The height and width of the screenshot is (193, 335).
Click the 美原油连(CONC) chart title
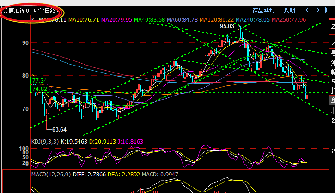point(32,10)
